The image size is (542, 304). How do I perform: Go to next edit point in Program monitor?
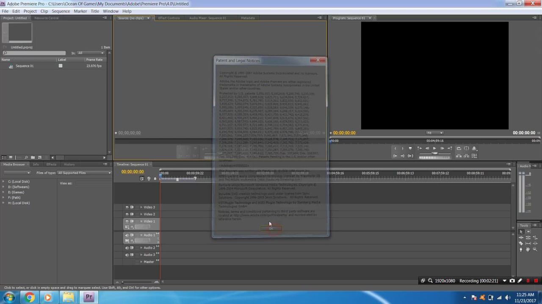click(x=450, y=148)
